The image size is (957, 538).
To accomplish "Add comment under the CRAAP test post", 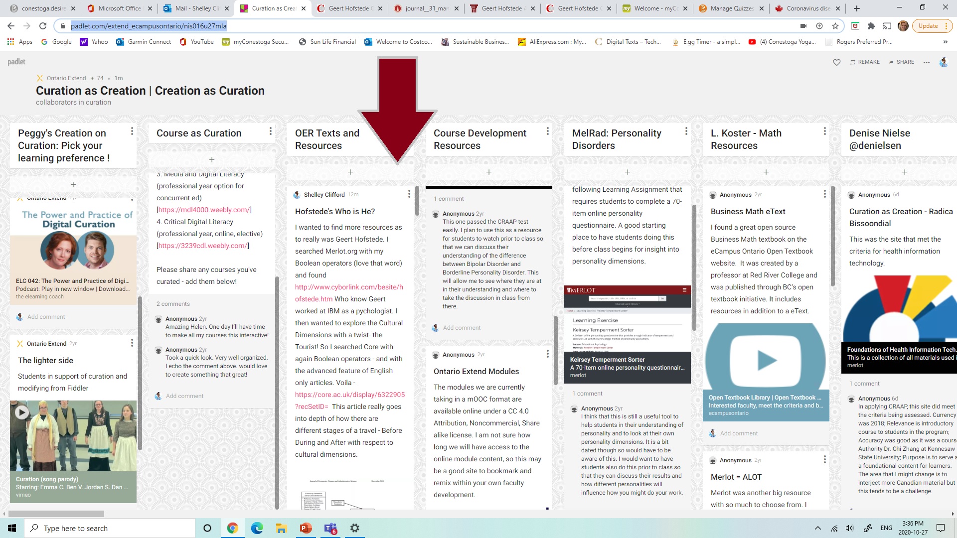I will click(x=462, y=328).
